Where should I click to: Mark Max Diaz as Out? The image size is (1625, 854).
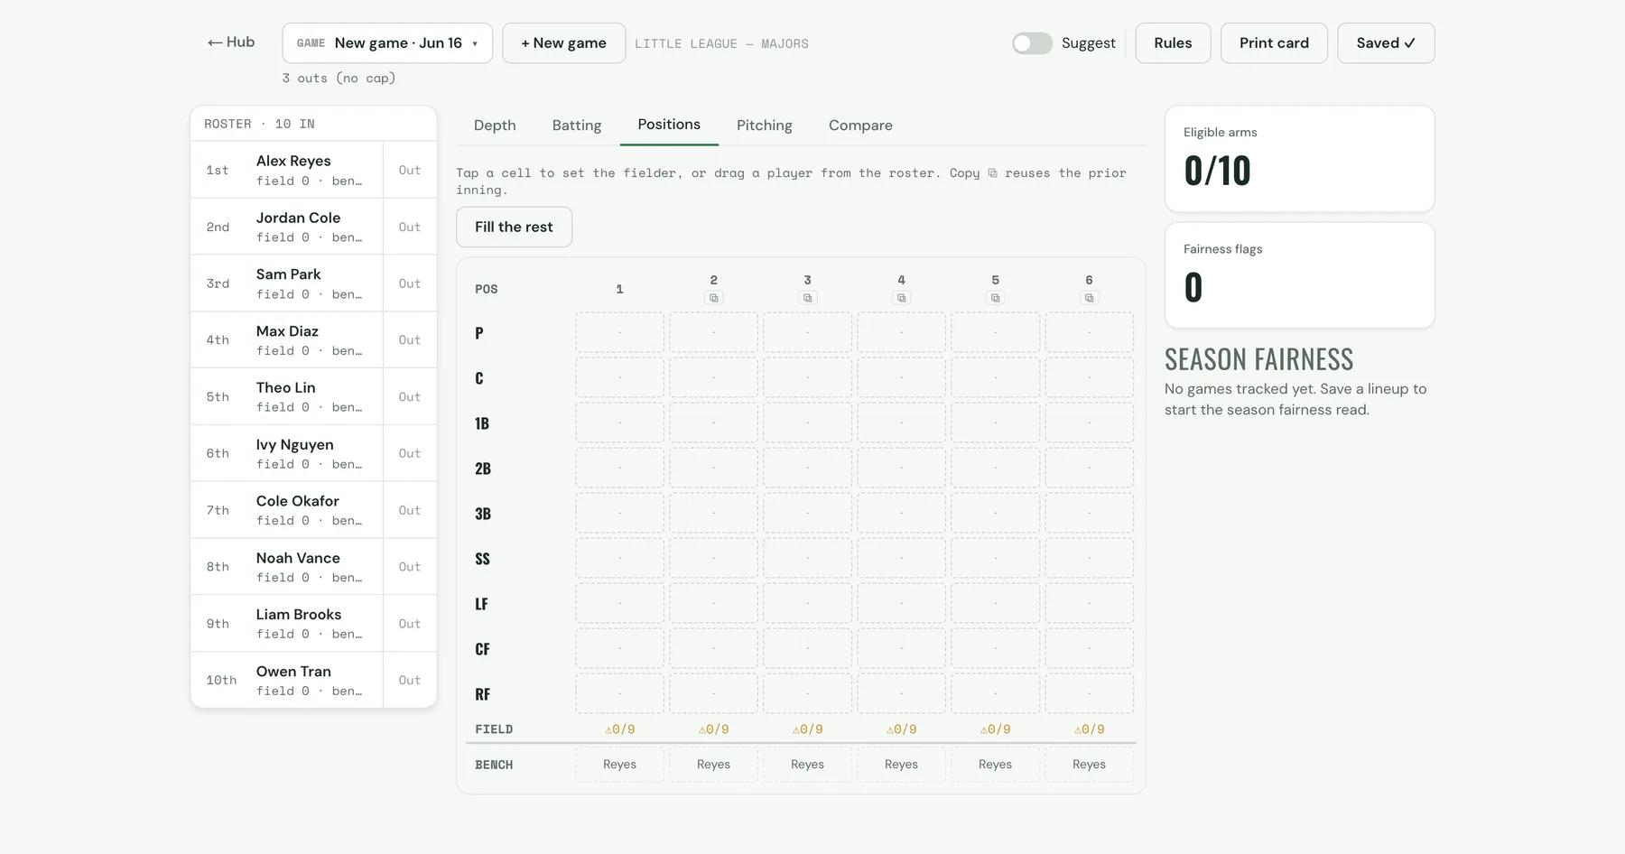[410, 340]
